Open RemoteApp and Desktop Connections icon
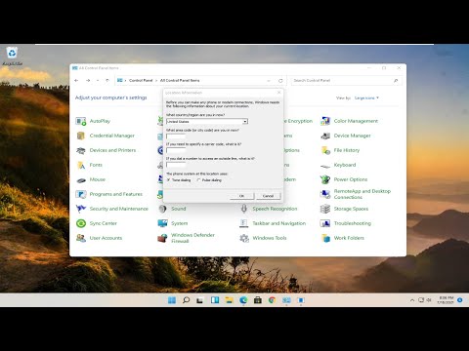Viewport: 469px width, 351px height. pos(325,194)
